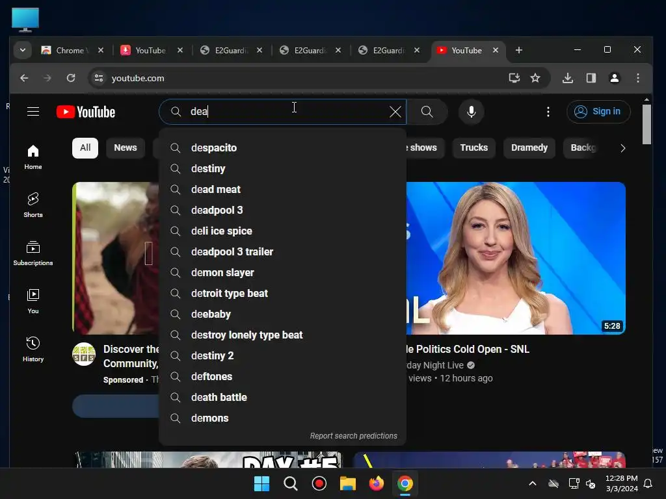Image resolution: width=666 pixels, height=499 pixels.
Task: Choose the deebaby suggestion
Action: coord(282,314)
